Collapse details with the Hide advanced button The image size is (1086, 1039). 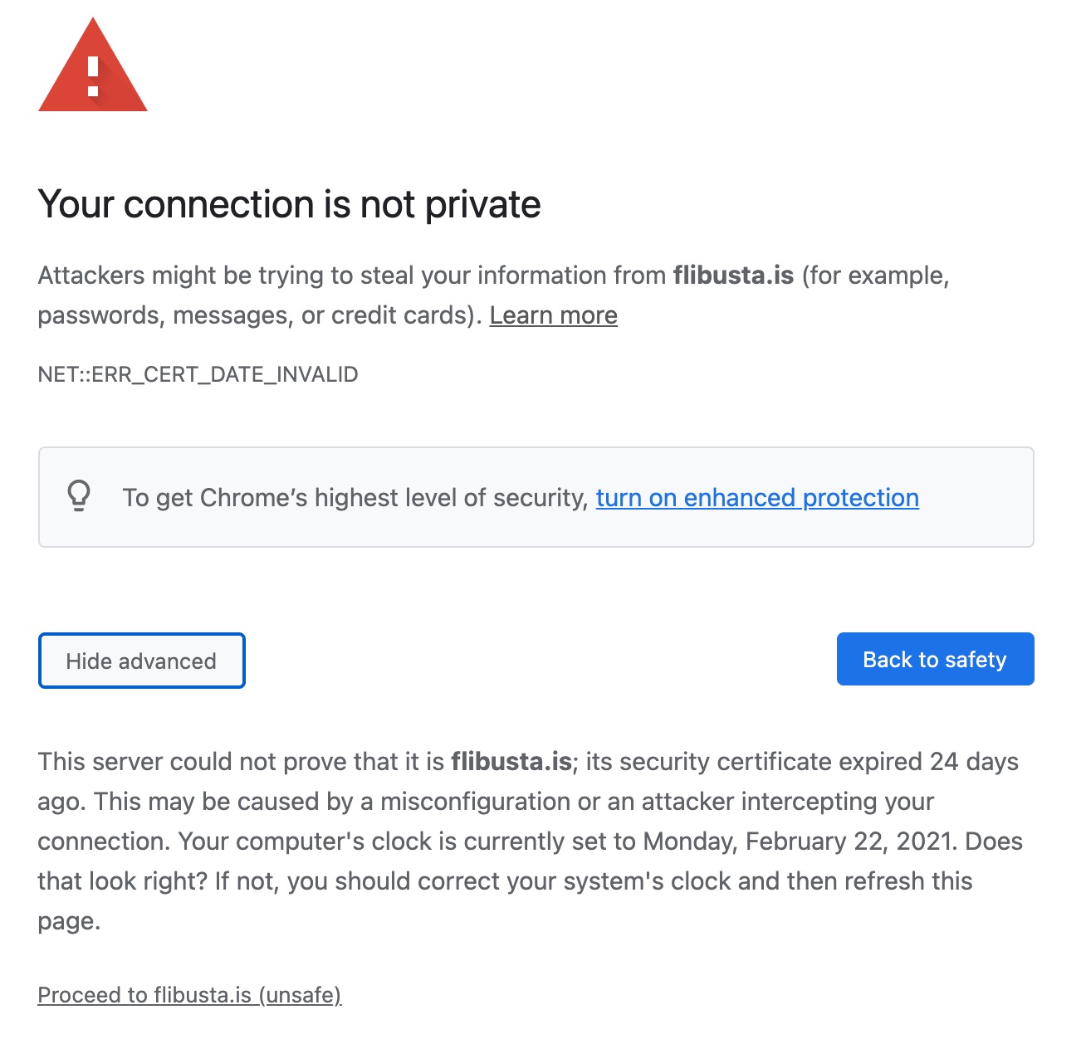click(141, 661)
